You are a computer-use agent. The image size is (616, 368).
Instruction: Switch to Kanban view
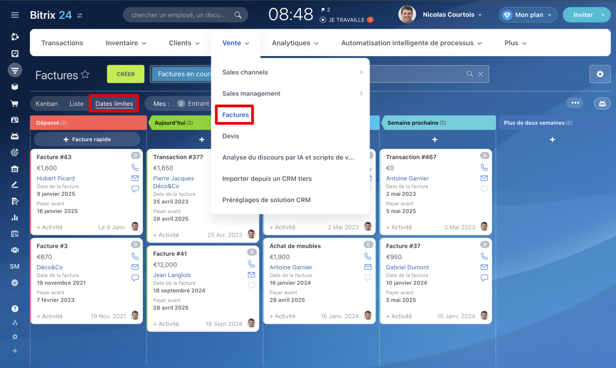47,104
